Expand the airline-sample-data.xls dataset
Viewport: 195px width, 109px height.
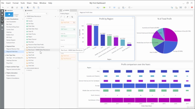pos(26,68)
